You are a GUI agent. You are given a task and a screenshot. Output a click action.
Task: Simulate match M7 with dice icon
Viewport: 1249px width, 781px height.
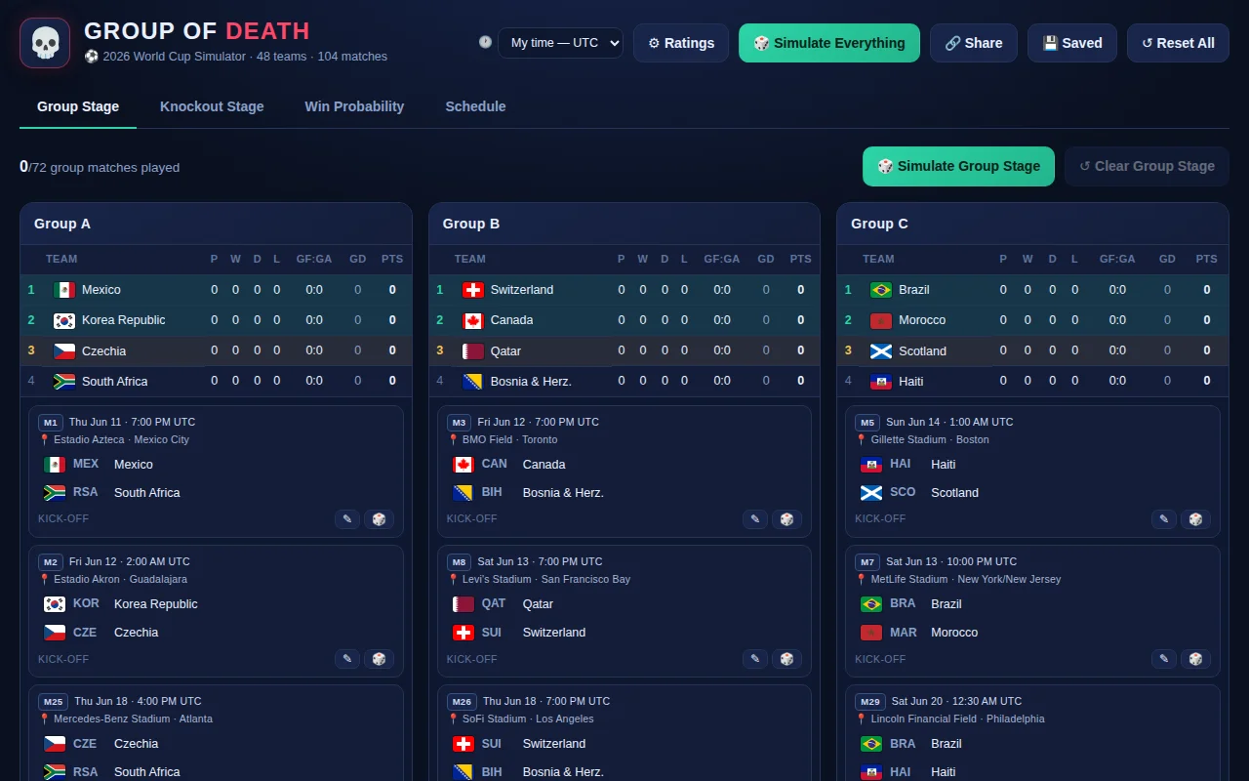coord(1196,659)
